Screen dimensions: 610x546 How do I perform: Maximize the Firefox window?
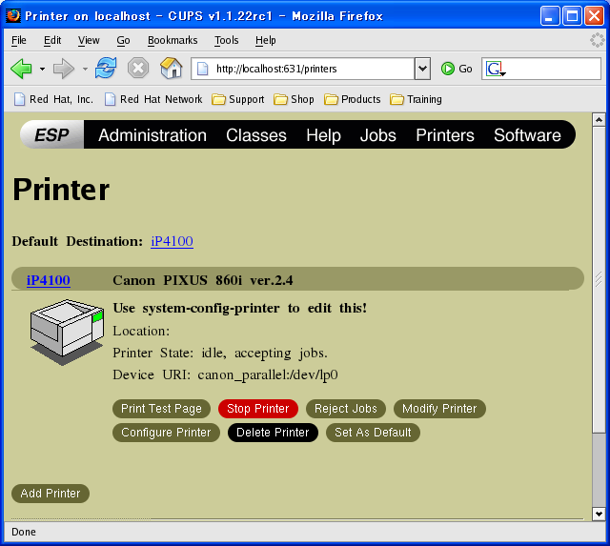(x=572, y=16)
